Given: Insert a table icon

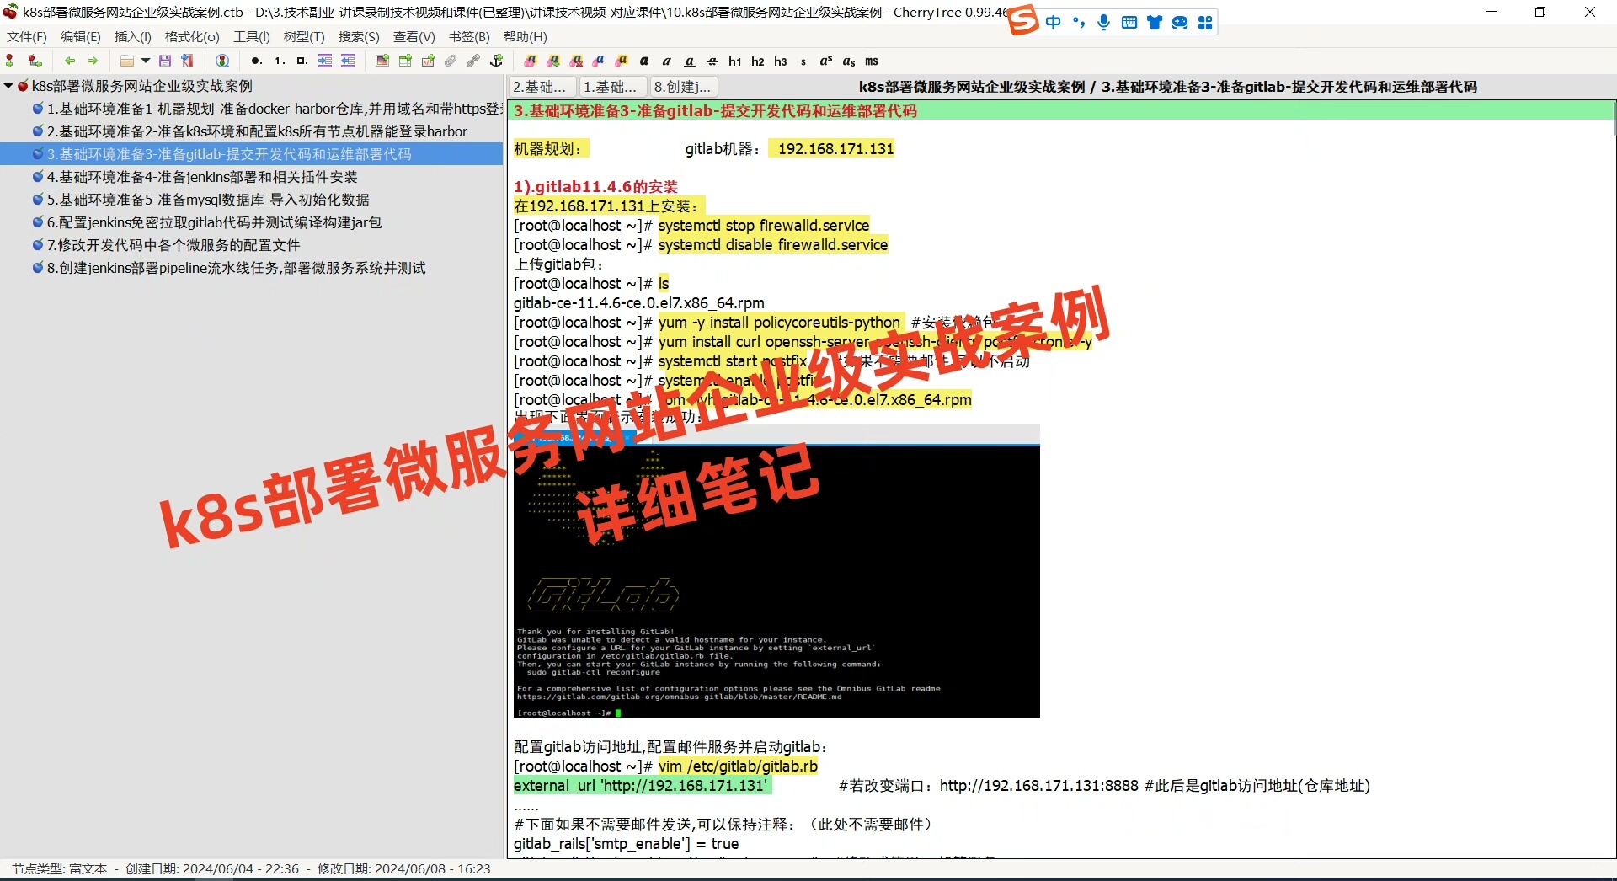Looking at the screenshot, I should (x=405, y=61).
